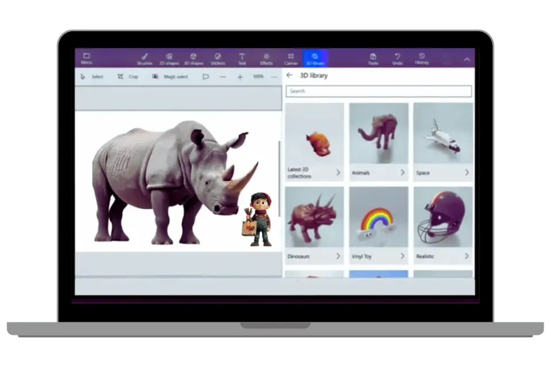Select the Magic select tool

[x=168, y=76]
